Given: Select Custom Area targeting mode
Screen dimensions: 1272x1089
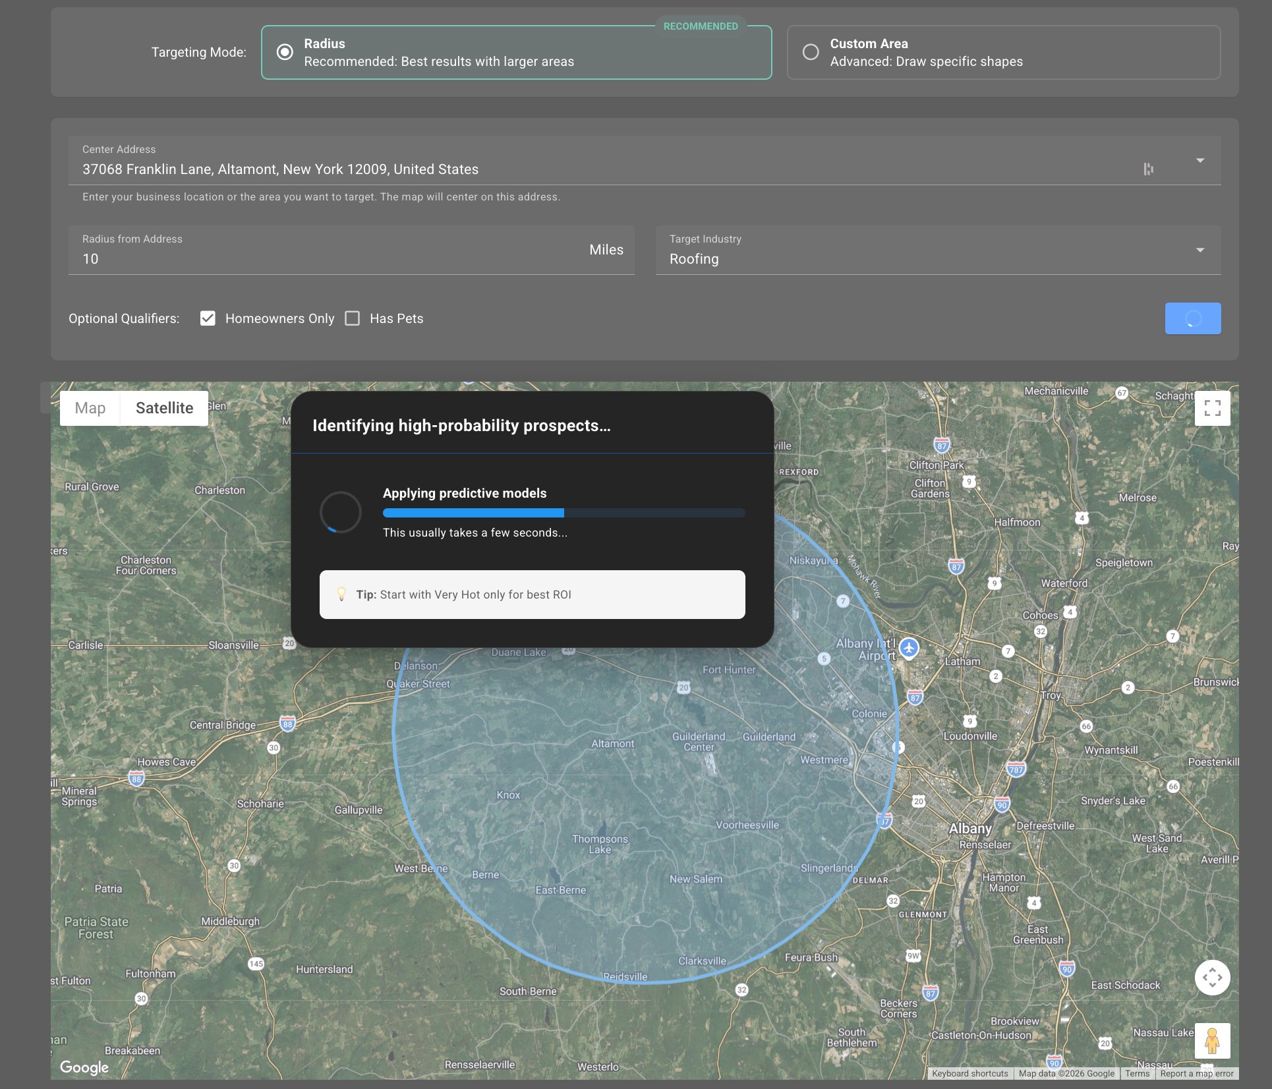Looking at the screenshot, I should 812,52.
